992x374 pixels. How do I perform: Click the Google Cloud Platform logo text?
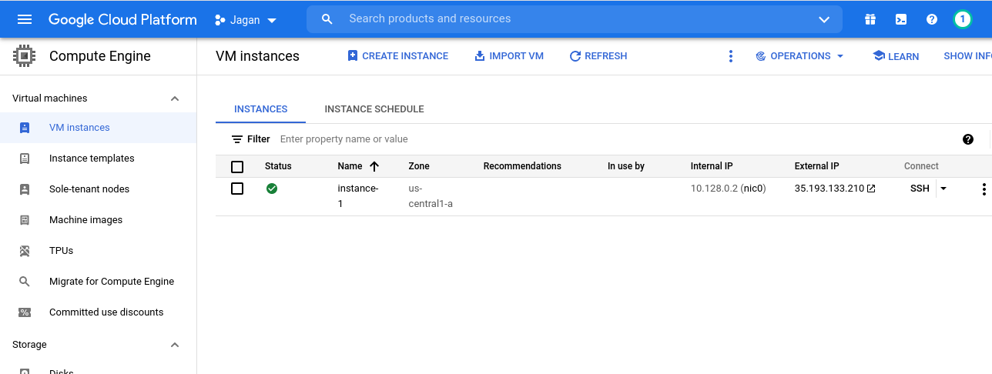(x=122, y=19)
